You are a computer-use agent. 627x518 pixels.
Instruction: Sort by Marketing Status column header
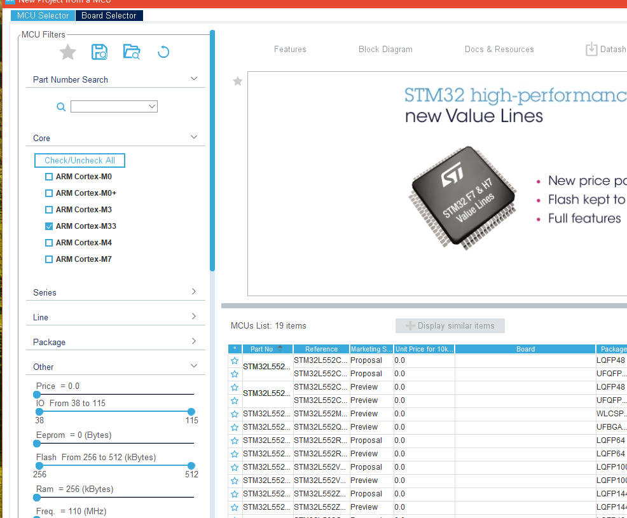coord(371,349)
